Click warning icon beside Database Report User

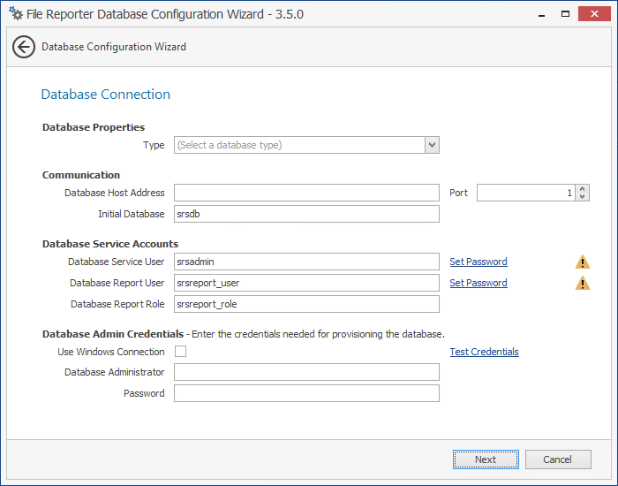pyautogui.click(x=583, y=283)
